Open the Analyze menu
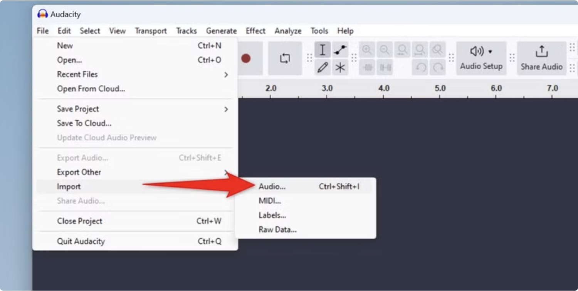This screenshot has width=578, height=291. pyautogui.click(x=288, y=31)
